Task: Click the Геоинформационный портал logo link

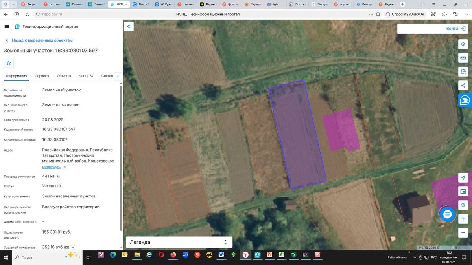Action: click(46, 27)
